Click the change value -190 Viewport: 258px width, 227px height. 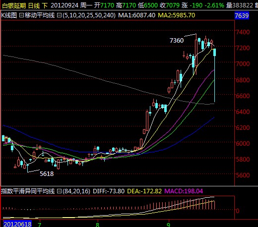tap(196, 5)
